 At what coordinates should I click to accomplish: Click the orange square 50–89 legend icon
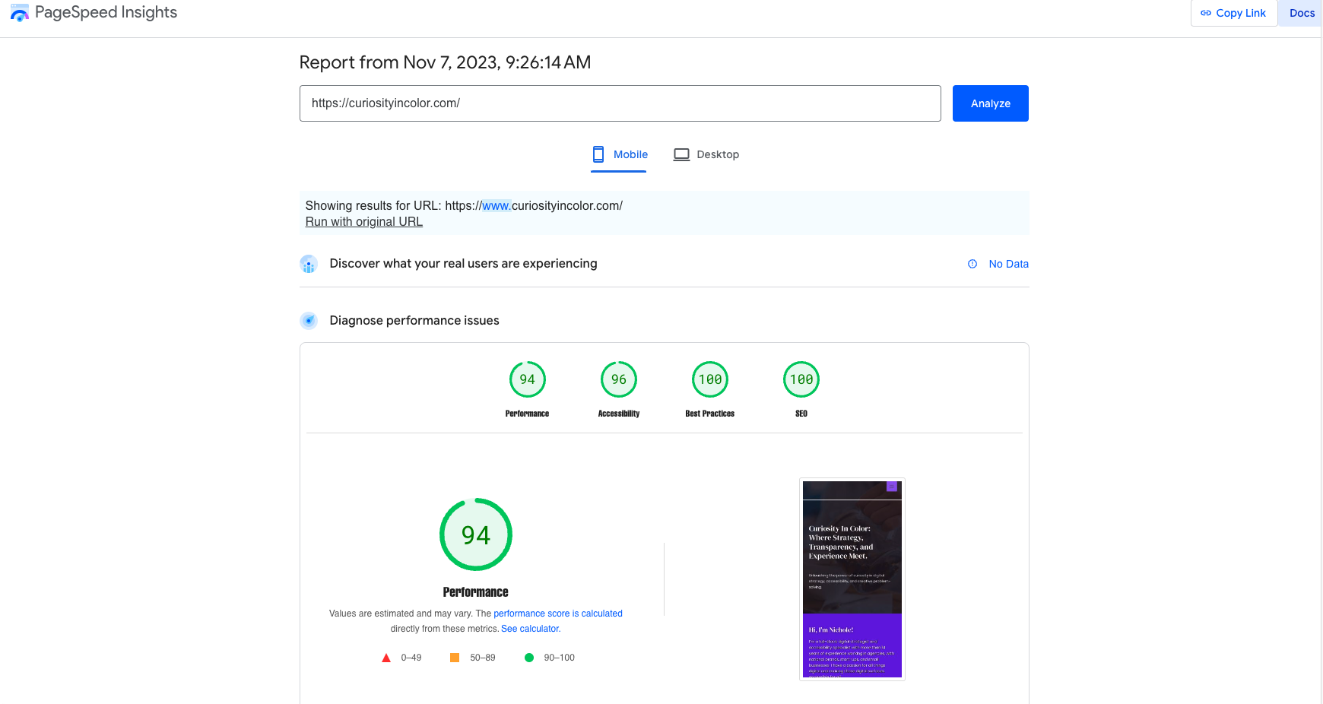tap(455, 658)
